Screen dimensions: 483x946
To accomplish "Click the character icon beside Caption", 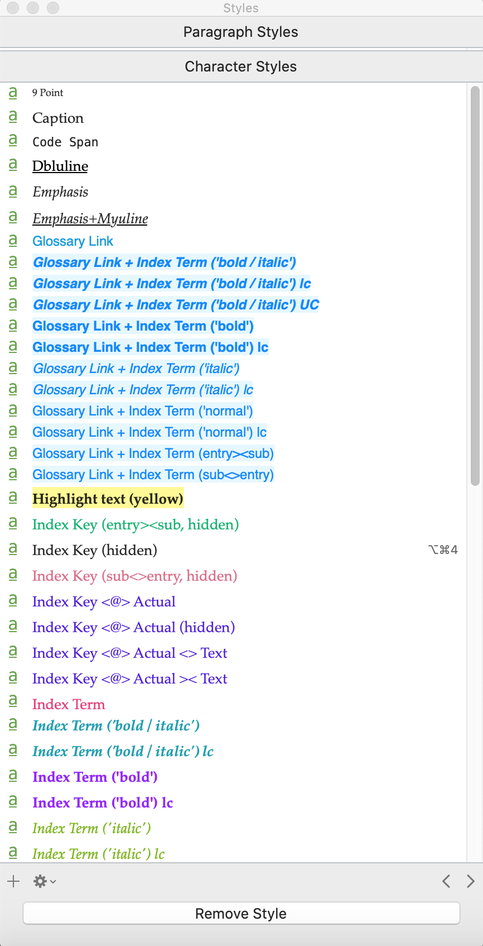I will (13, 117).
